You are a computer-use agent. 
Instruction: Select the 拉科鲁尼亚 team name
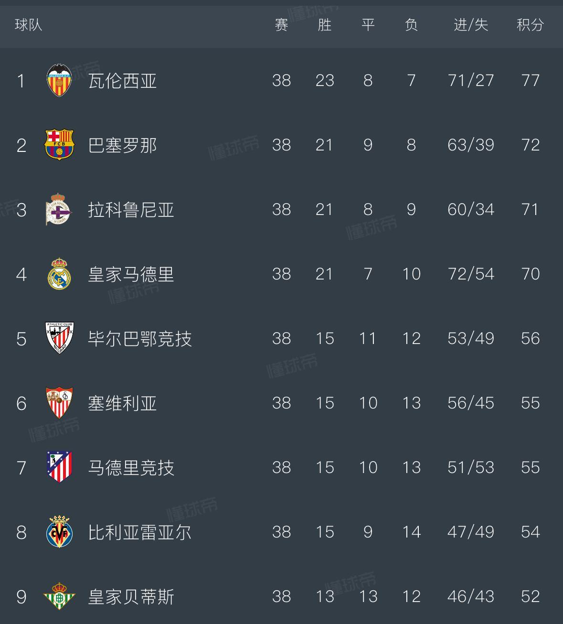pyautogui.click(x=131, y=210)
